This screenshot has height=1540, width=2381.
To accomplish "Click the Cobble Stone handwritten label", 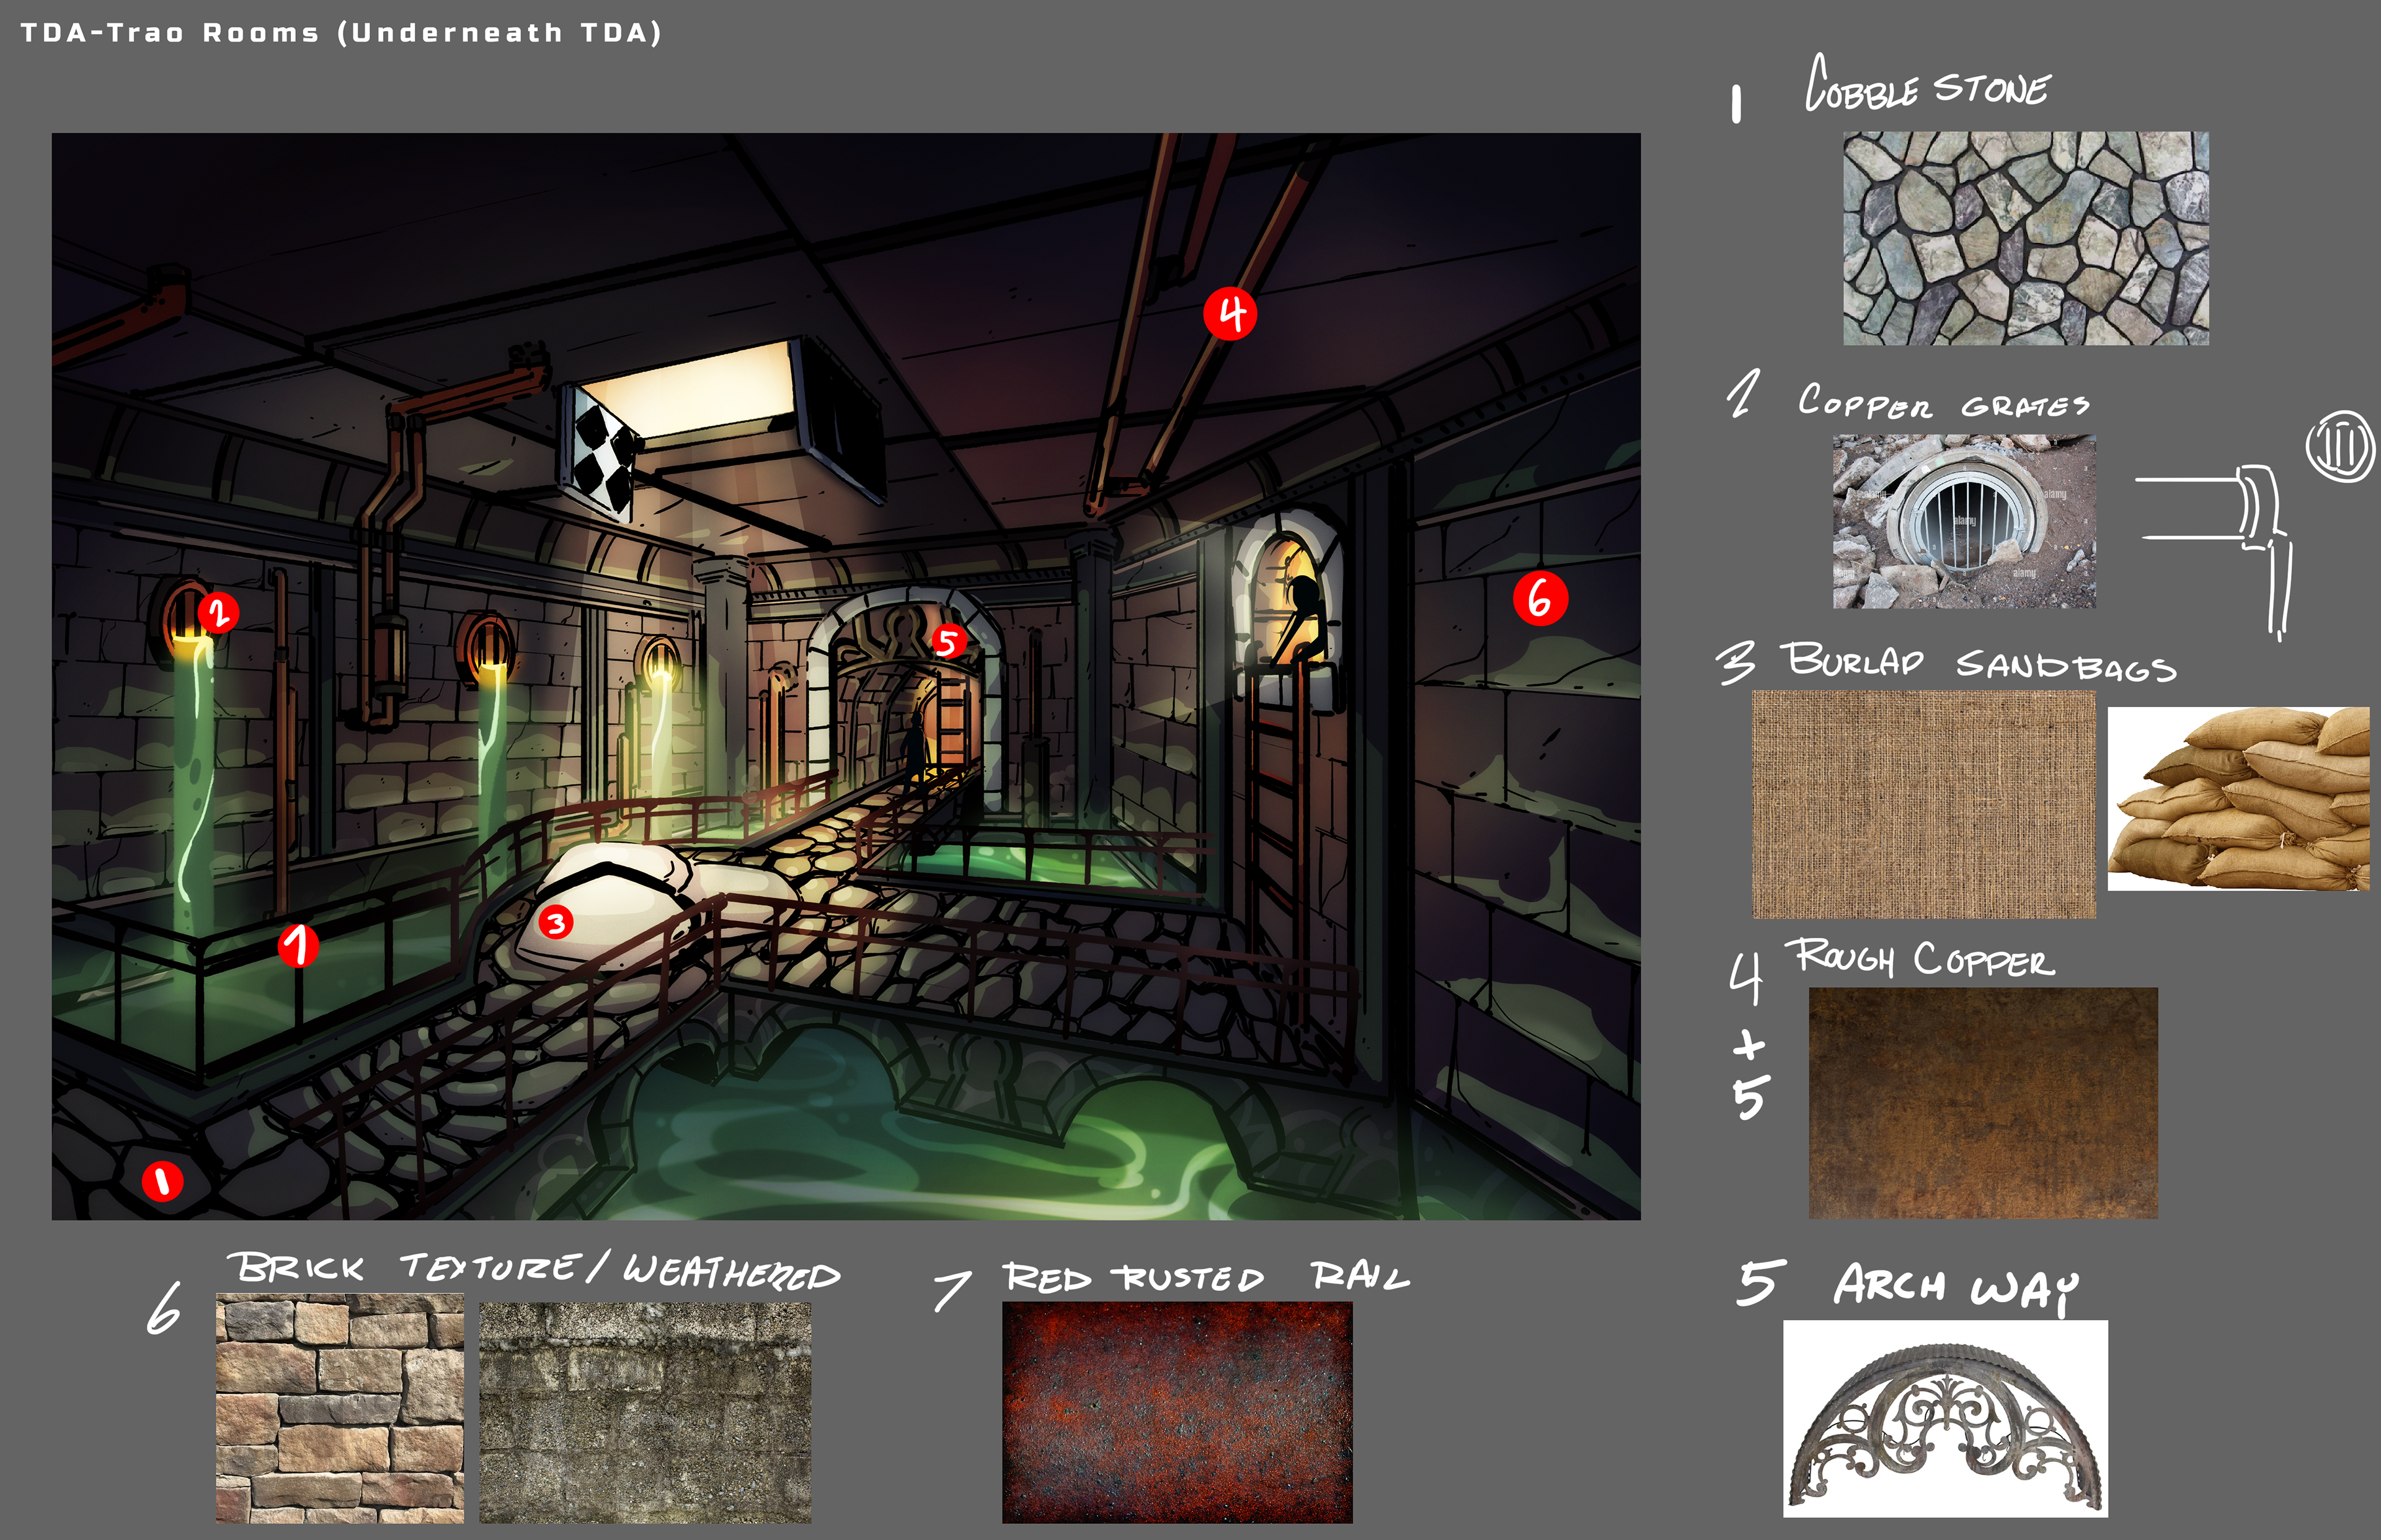I will point(1927,87).
